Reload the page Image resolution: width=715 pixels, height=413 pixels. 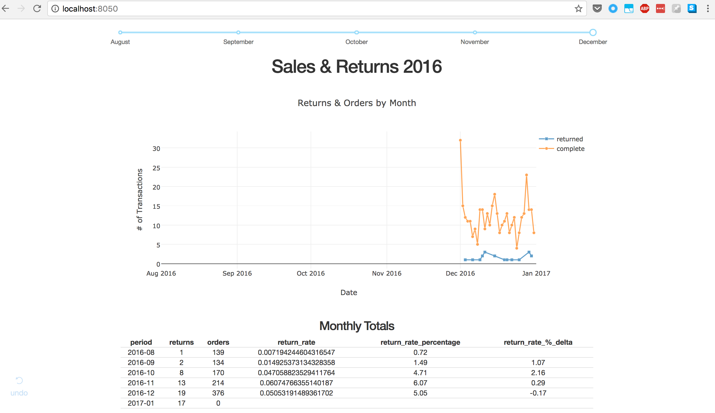(x=37, y=8)
